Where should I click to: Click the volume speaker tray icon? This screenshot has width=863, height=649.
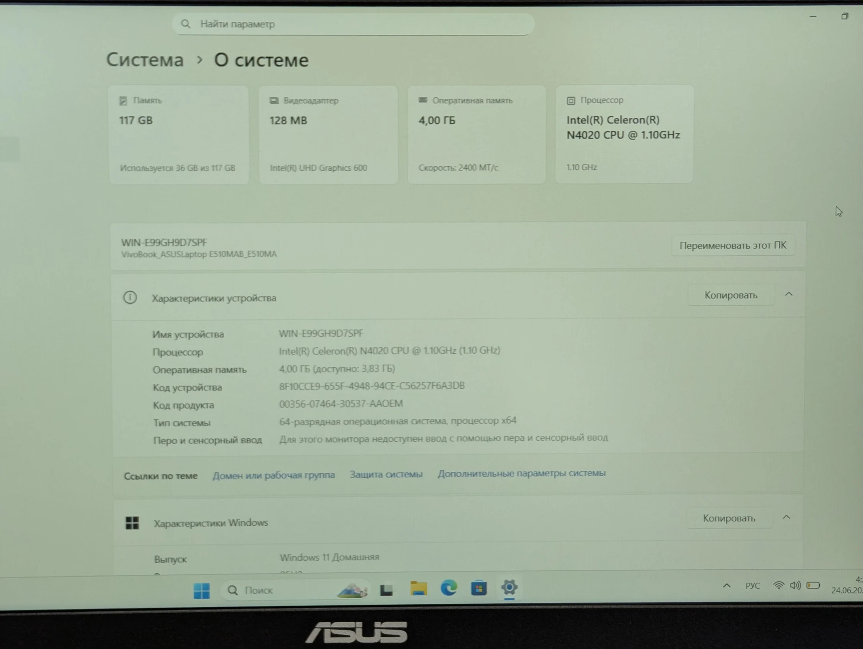(x=795, y=585)
